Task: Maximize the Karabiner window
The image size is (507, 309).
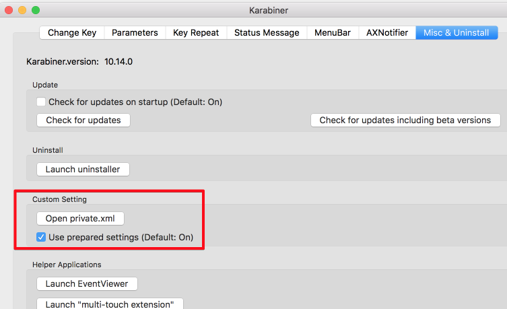Action: [x=36, y=10]
